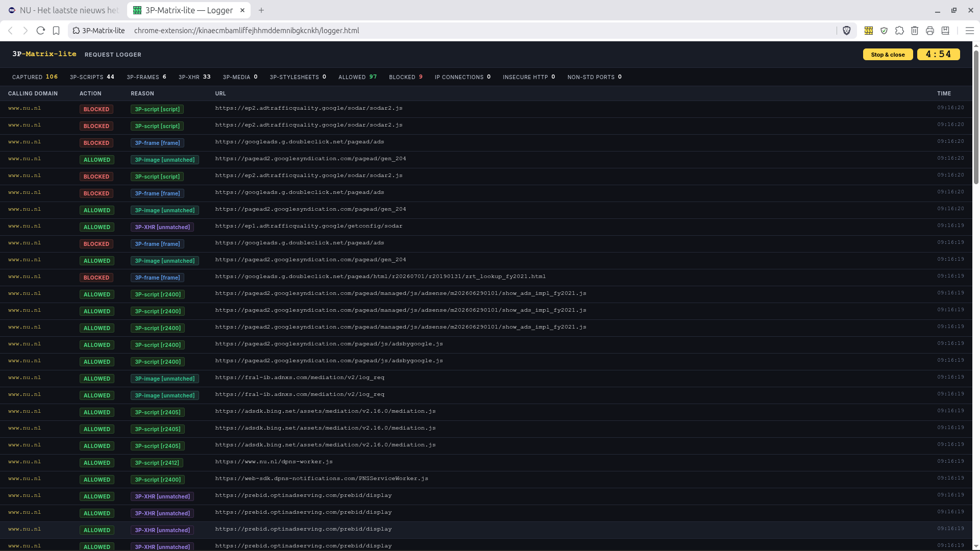Image resolution: width=980 pixels, height=551 pixels.
Task: Reload the logger page
Action: [x=41, y=31]
